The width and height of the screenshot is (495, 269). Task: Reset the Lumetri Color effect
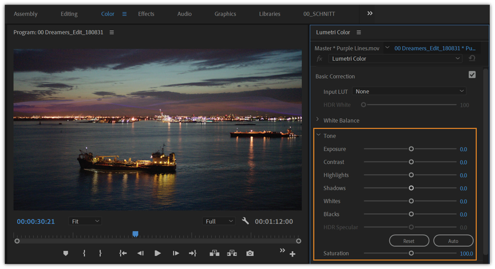[x=472, y=58]
